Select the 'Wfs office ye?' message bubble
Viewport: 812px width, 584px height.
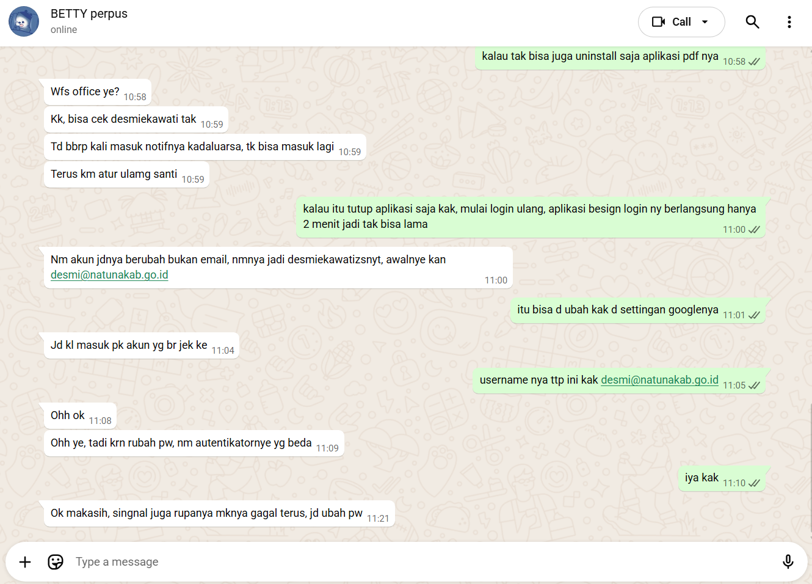[98, 92]
